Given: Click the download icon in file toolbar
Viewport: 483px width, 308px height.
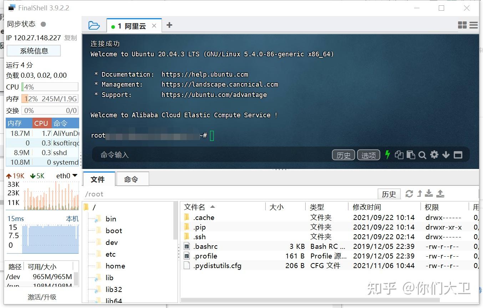Looking at the screenshot, I should pyautogui.click(x=429, y=194).
